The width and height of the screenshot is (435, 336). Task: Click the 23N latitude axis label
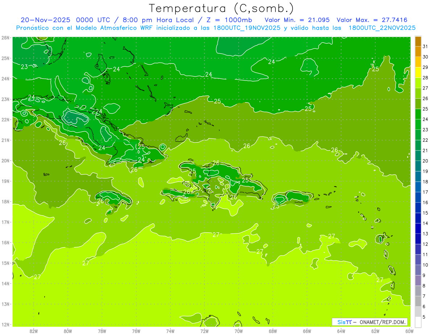coord(5,99)
